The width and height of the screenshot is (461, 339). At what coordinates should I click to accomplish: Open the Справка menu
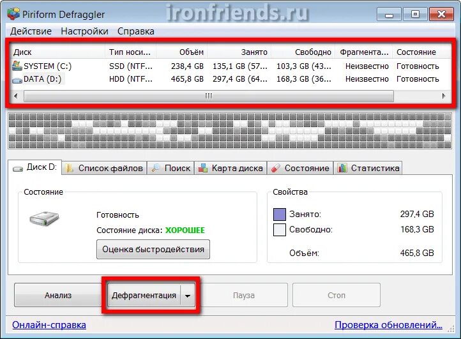tap(136, 31)
